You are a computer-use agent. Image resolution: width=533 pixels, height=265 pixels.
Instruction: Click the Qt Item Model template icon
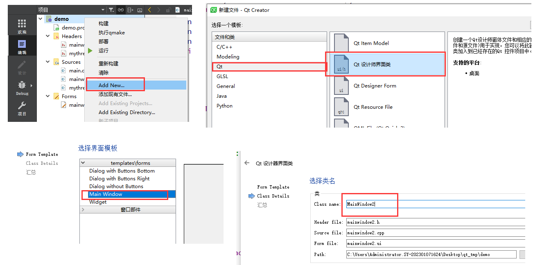click(x=341, y=43)
